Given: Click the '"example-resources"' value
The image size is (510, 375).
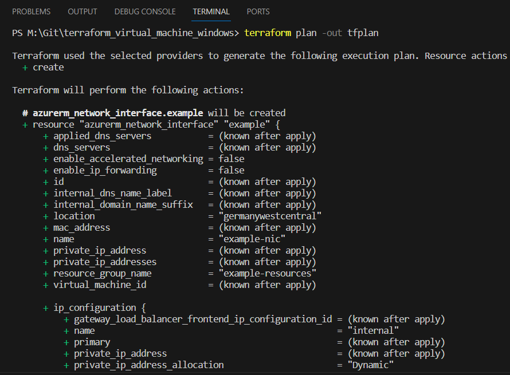Looking at the screenshot, I should pos(268,274).
